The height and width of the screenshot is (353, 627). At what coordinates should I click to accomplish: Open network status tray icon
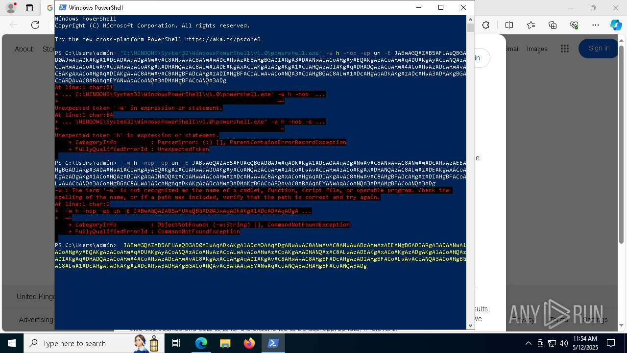coord(552,343)
